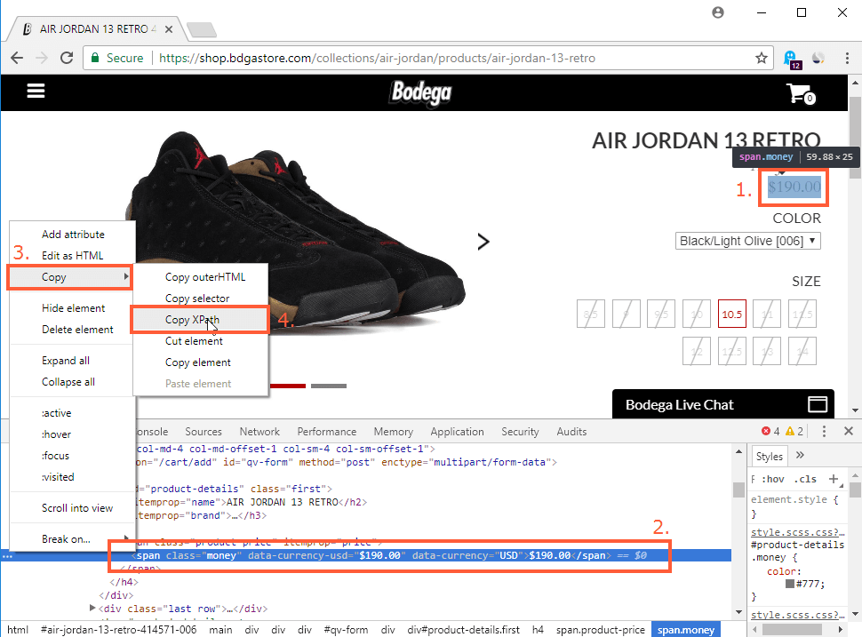Open the Bodega hamburger menu
The image size is (862, 637).
click(x=36, y=91)
